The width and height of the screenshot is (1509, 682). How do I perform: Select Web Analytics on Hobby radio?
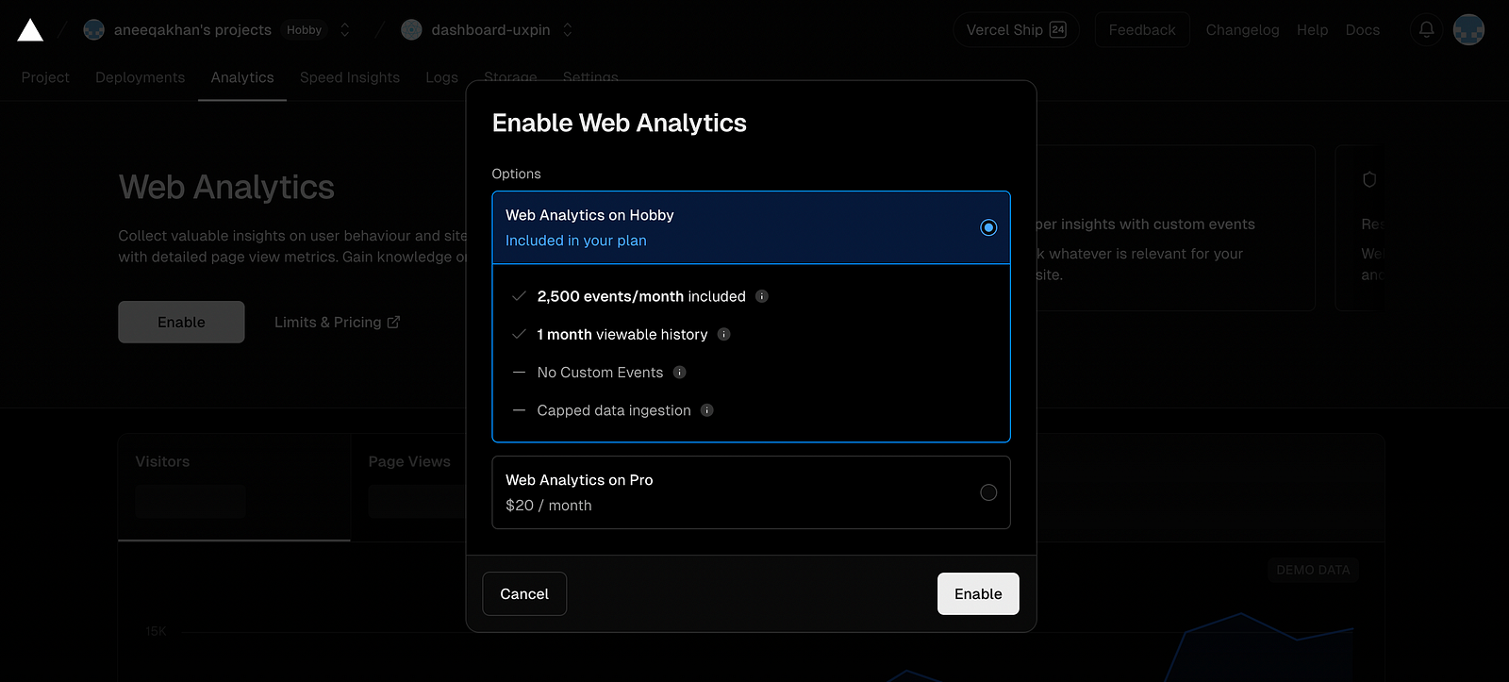click(x=988, y=227)
